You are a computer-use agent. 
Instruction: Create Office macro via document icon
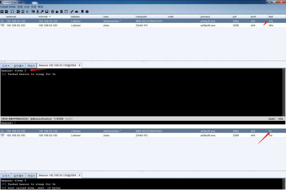61,12
